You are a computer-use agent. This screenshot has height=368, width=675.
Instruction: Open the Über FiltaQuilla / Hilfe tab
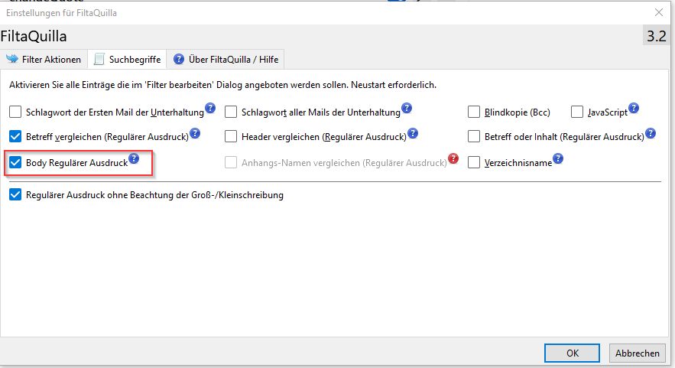click(226, 59)
